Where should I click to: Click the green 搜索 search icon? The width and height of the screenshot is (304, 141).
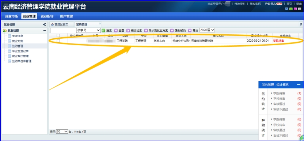pos(103,30)
